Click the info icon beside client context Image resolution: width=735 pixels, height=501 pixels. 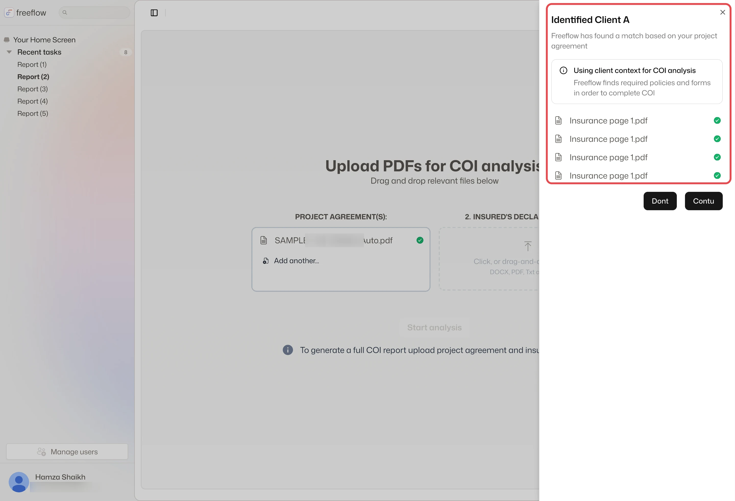pyautogui.click(x=563, y=70)
